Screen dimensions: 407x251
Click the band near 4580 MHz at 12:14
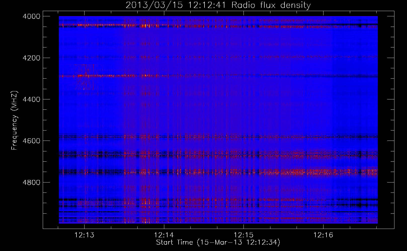tap(164, 137)
